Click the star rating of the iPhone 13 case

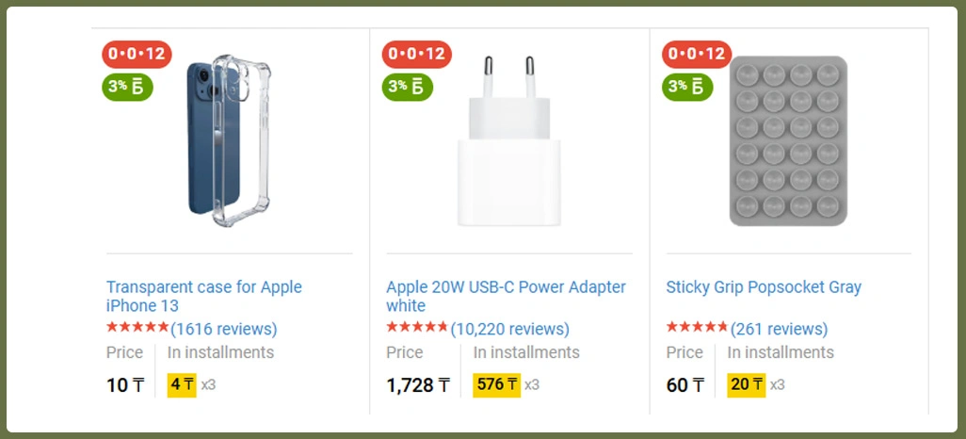(x=137, y=328)
